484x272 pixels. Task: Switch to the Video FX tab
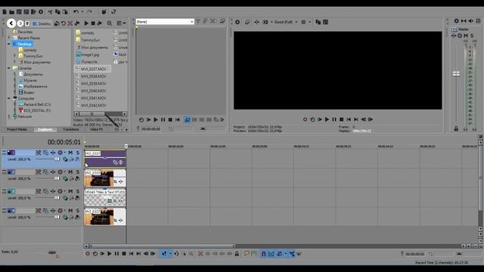tap(96, 129)
